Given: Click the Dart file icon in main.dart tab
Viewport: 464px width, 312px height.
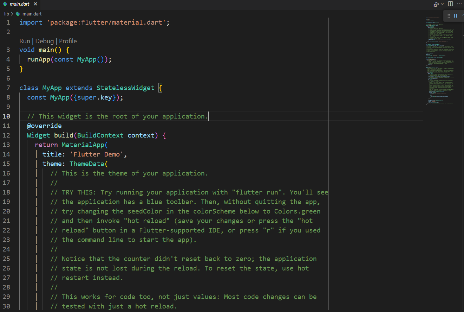Looking at the screenshot, I should 5,4.
